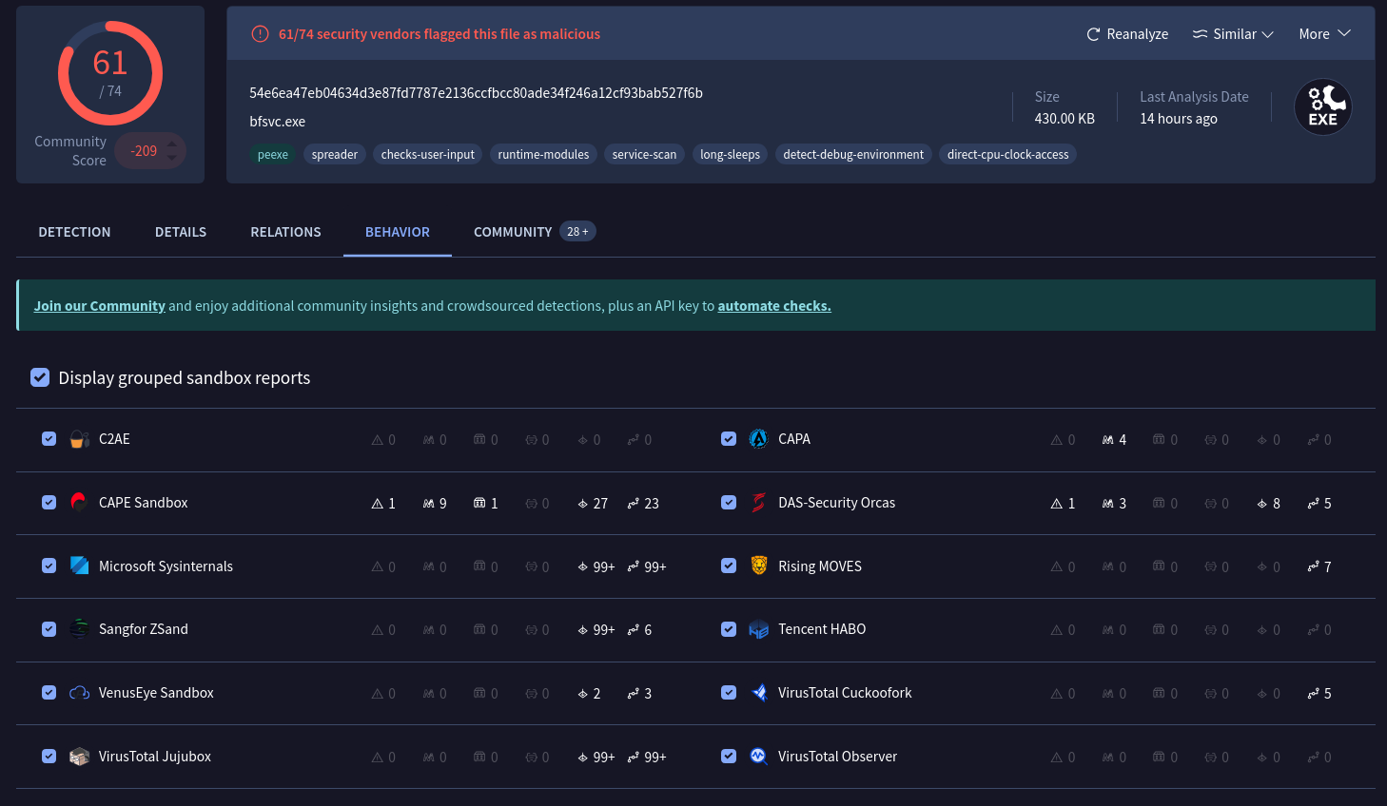Click VenusEye Sandbox dropped files icon
The width and height of the screenshot is (1387, 806).
582,694
